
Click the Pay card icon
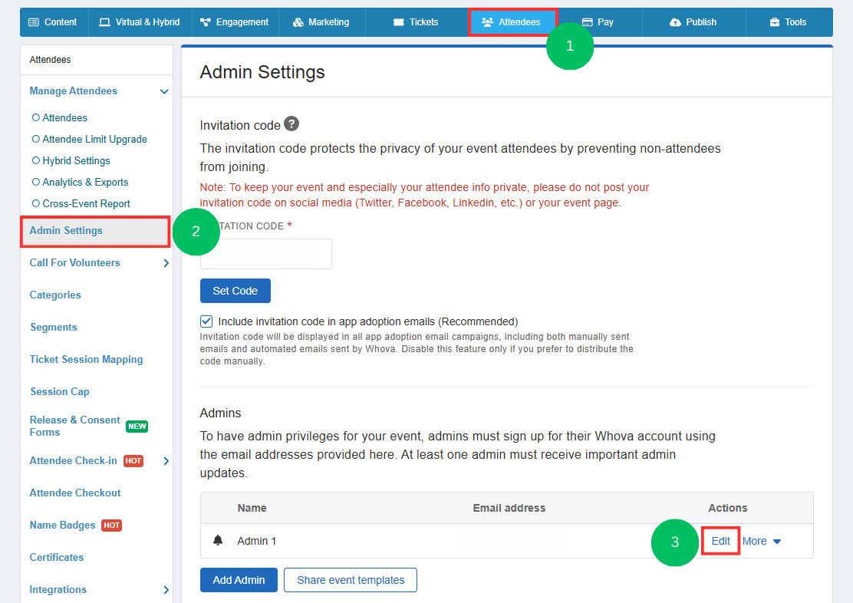[x=587, y=22]
